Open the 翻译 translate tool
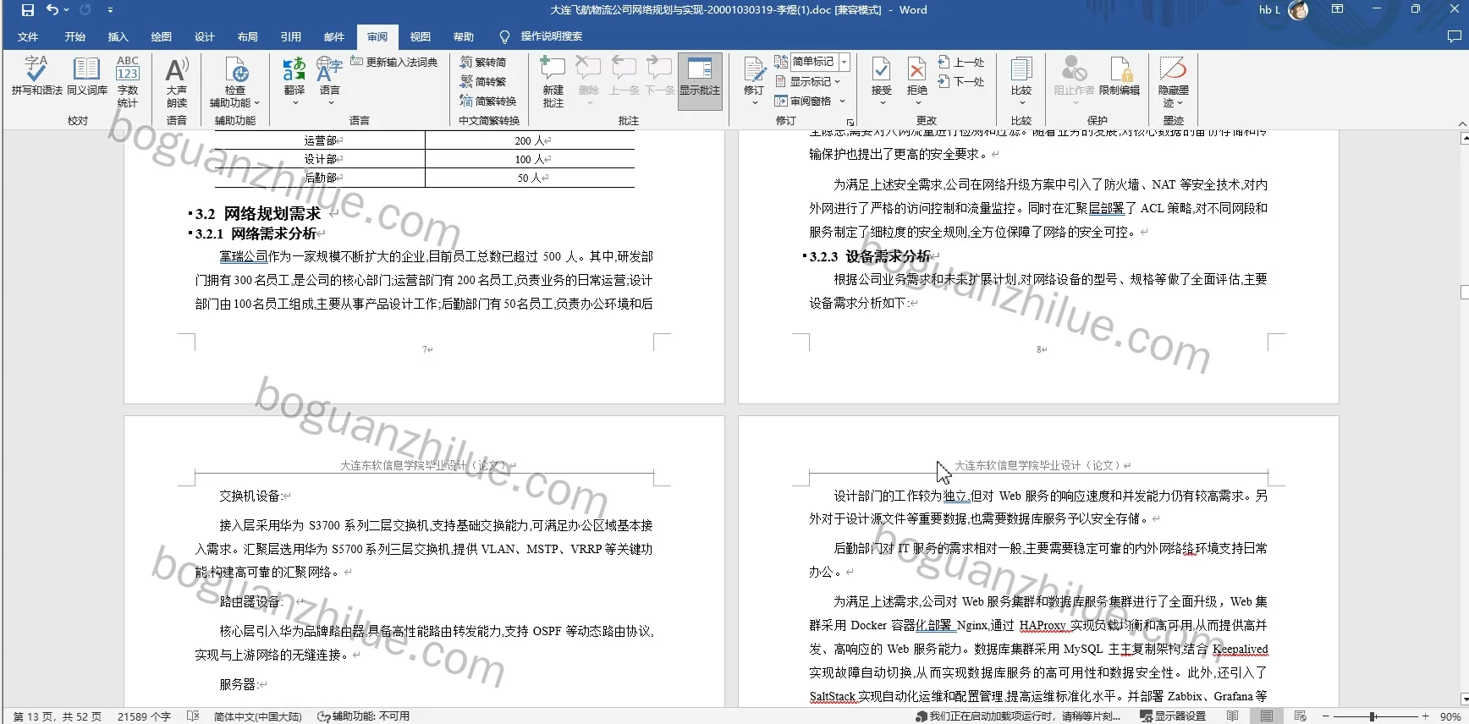1469x724 pixels. click(294, 81)
